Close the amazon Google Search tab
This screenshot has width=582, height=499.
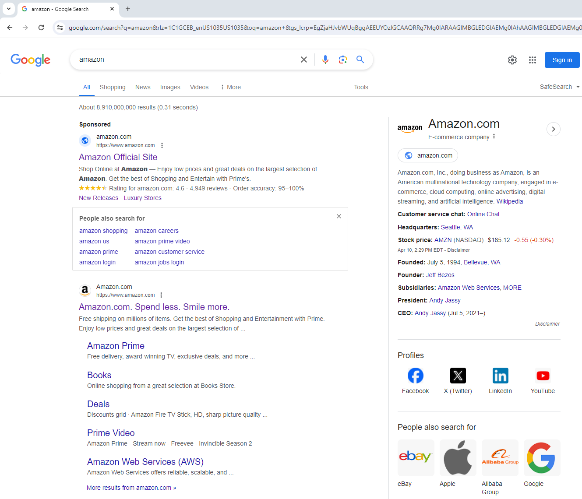[112, 9]
